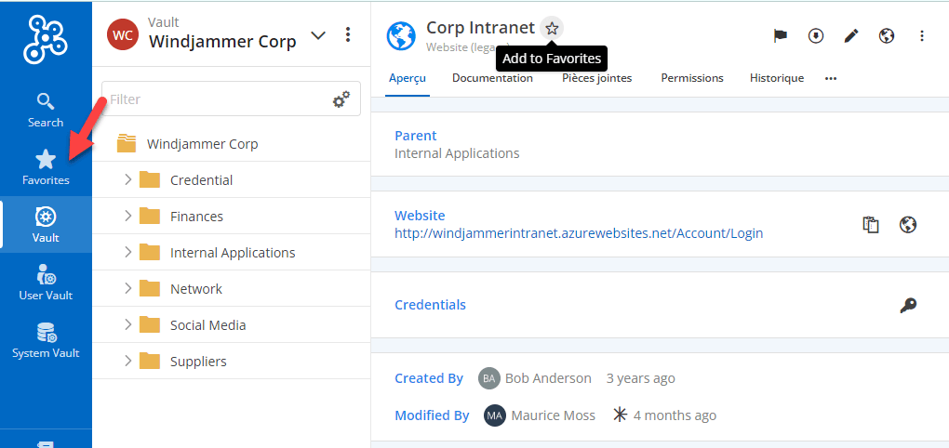The width and height of the screenshot is (949, 448).
Task: Open User Vault in sidebar
Action: pyautogui.click(x=46, y=283)
